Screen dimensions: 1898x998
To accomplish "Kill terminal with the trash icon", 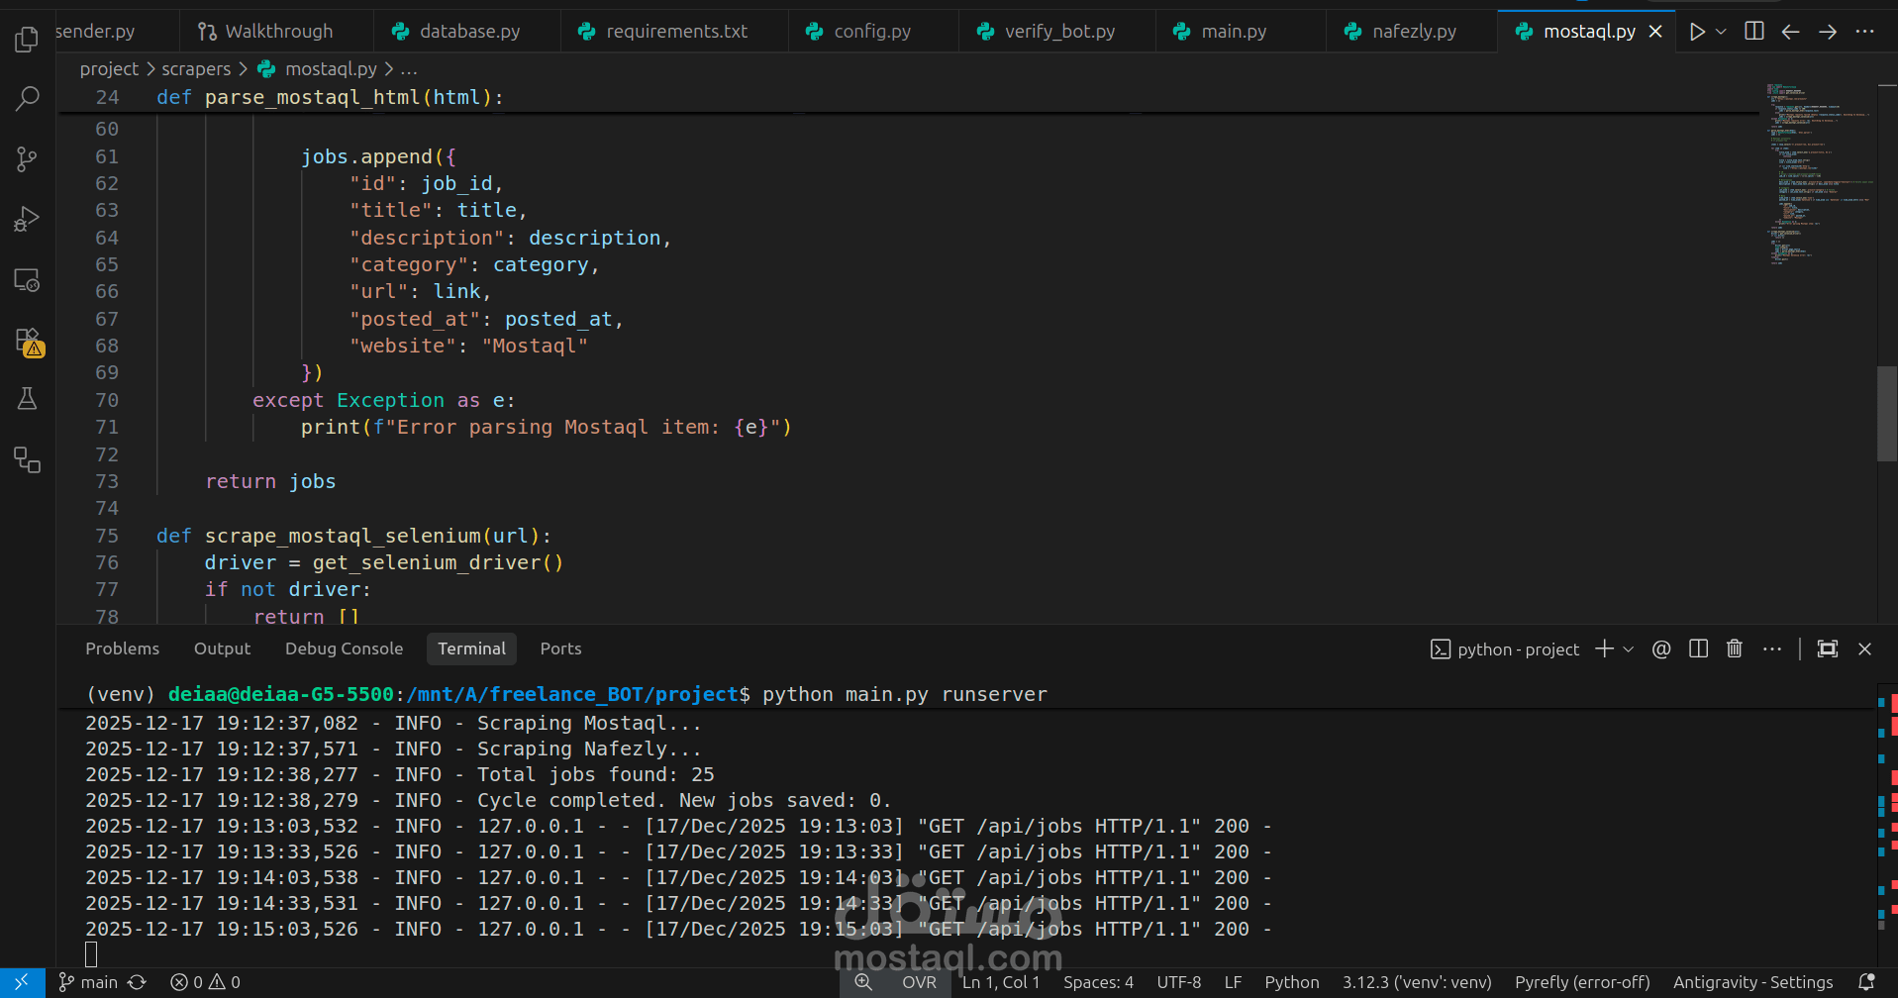I will point(1735,649).
